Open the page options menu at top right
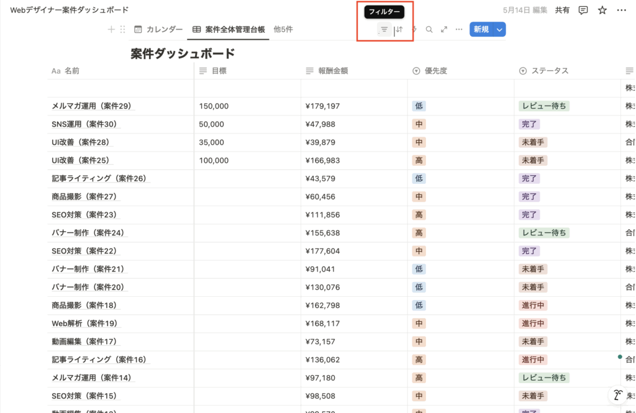The height and width of the screenshot is (413, 636). click(x=621, y=10)
